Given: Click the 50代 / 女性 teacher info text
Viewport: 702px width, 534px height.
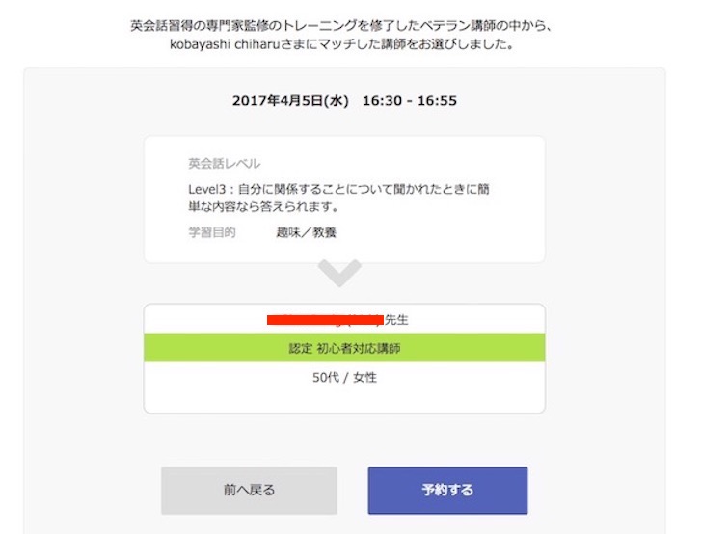Looking at the screenshot, I should point(344,378).
